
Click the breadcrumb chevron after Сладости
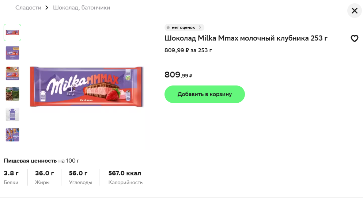pyautogui.click(x=47, y=8)
